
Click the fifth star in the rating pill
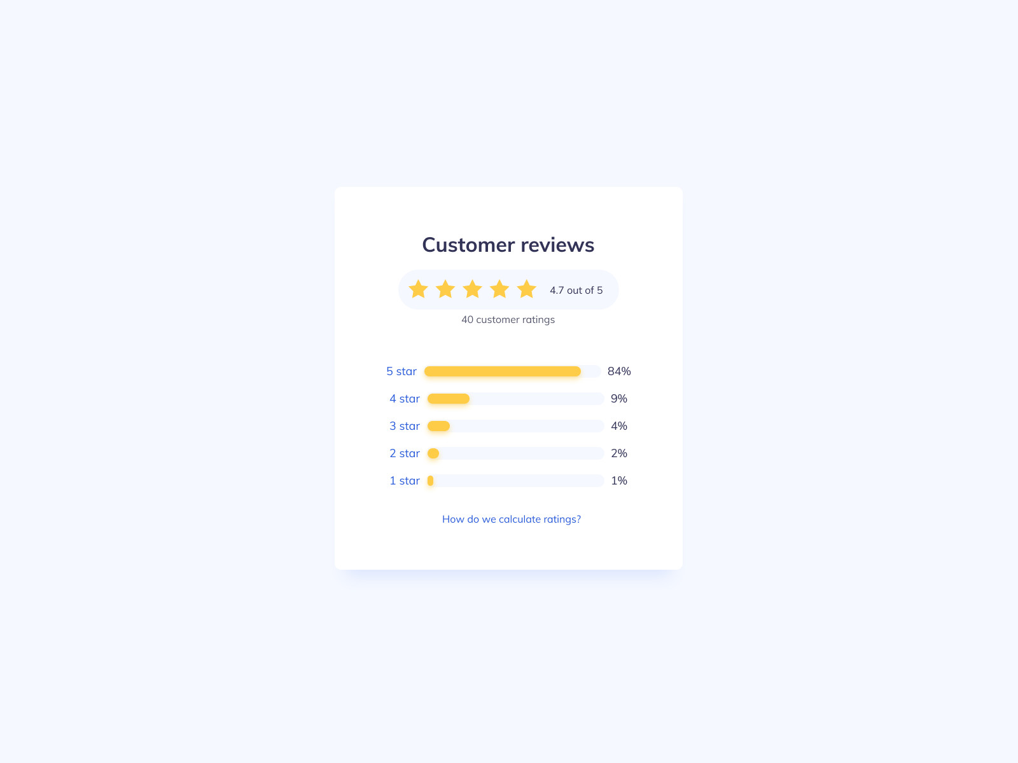pos(527,289)
